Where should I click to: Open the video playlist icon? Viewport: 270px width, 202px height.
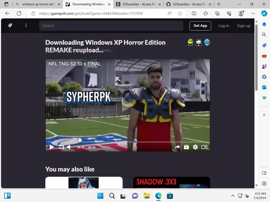tap(186, 147)
